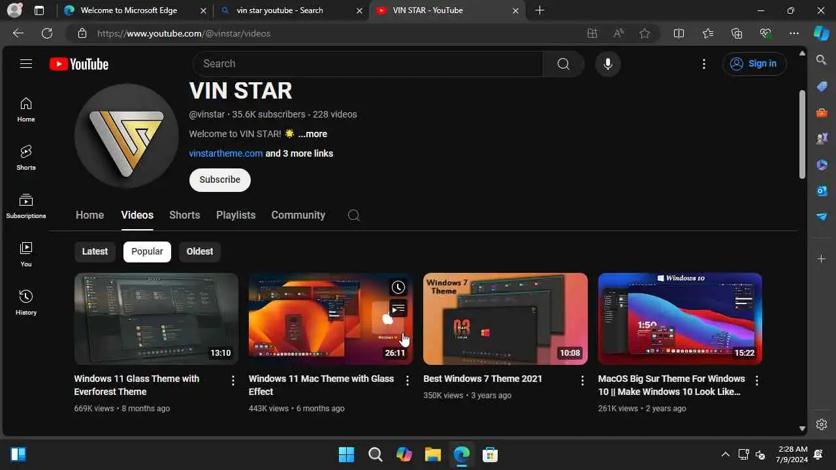This screenshot has height=470, width=836.
Task: Open the Community tab
Action: (298, 215)
